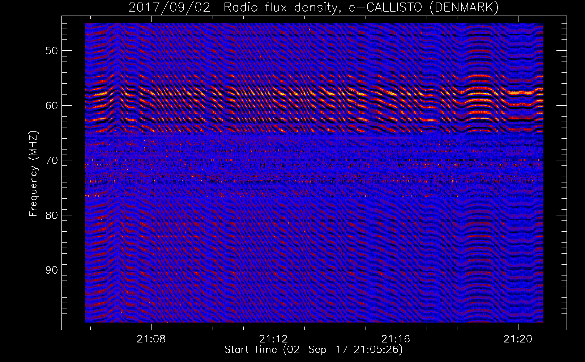
Task: Click the 'e-CALLISTO (DENMARK)' title text
Action: [424, 8]
